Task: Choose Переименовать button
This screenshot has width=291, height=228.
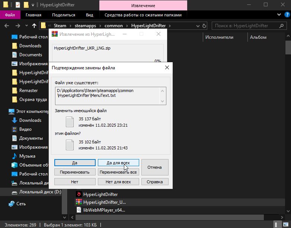Action: 75,172
